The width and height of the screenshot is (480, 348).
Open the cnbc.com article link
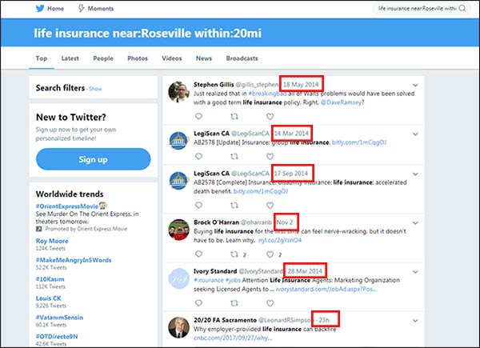[x=233, y=338]
